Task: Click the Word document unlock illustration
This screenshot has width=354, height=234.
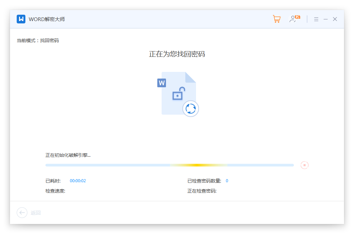Action: tap(178, 94)
